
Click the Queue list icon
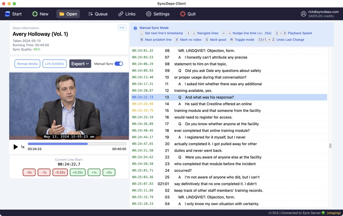(90, 14)
